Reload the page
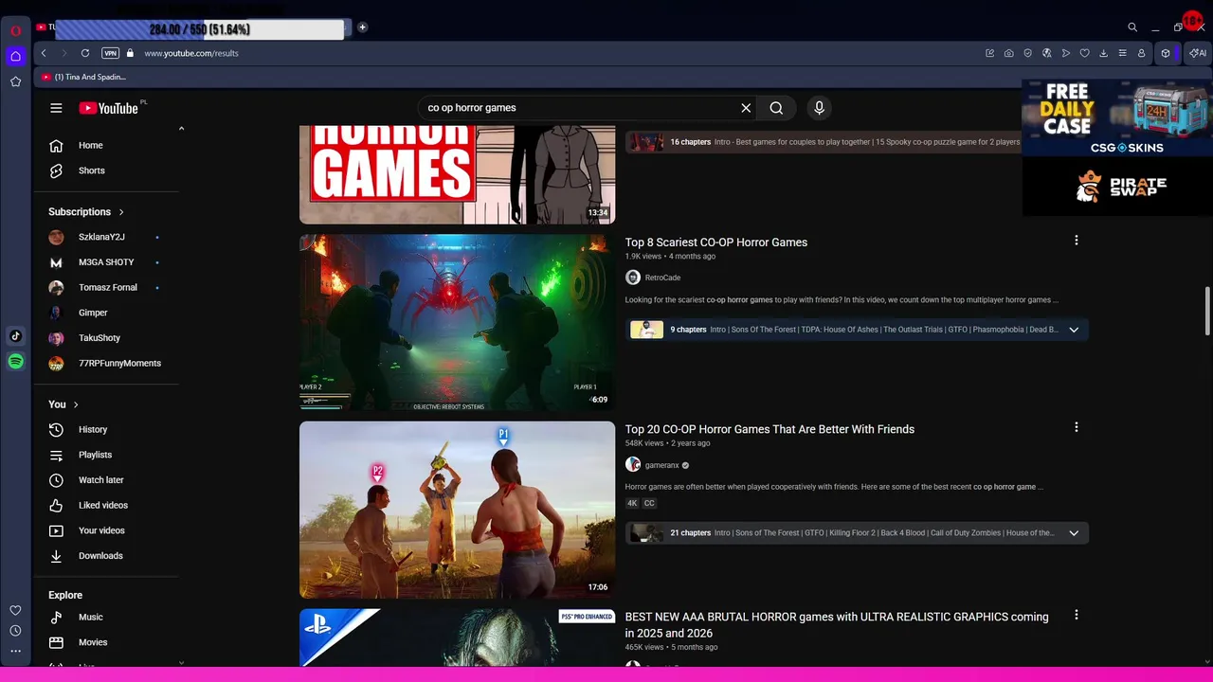The height and width of the screenshot is (682, 1213). click(85, 53)
